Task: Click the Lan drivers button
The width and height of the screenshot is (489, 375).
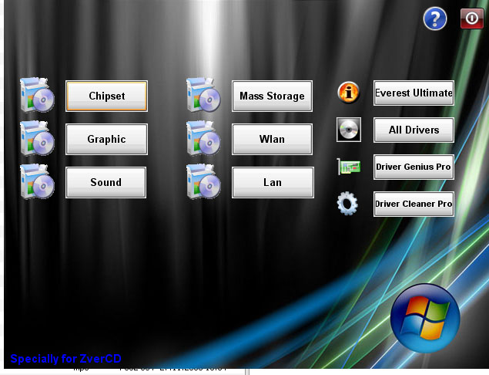Action: [273, 182]
